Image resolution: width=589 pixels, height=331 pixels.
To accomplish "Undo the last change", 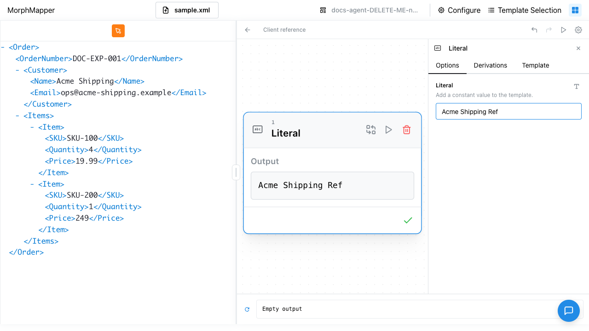I will pos(534,30).
